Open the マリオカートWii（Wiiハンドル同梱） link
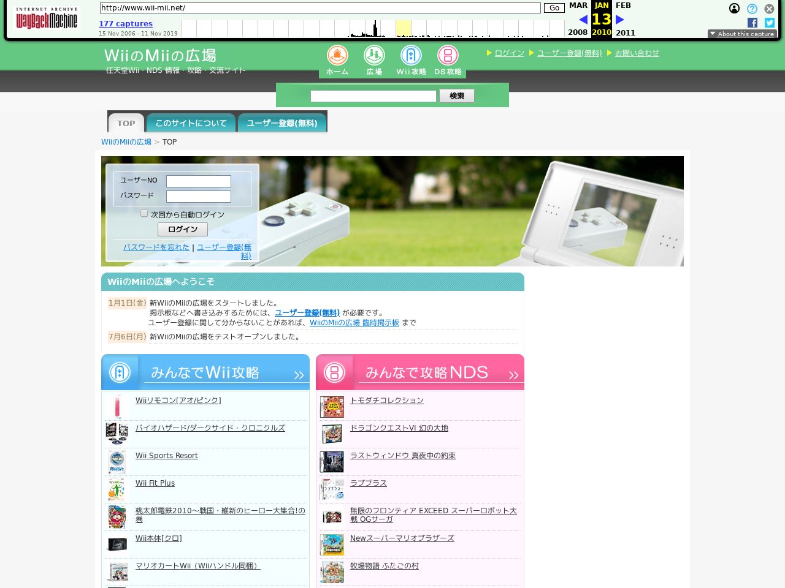The width and height of the screenshot is (785, 588). click(x=198, y=566)
